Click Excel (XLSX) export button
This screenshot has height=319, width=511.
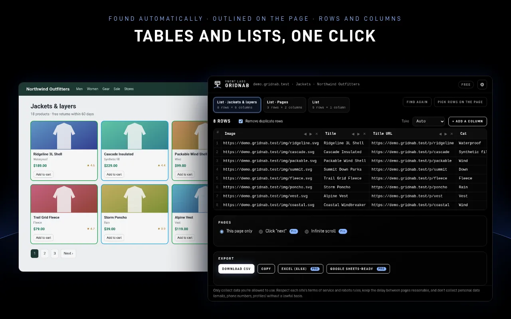(x=301, y=269)
